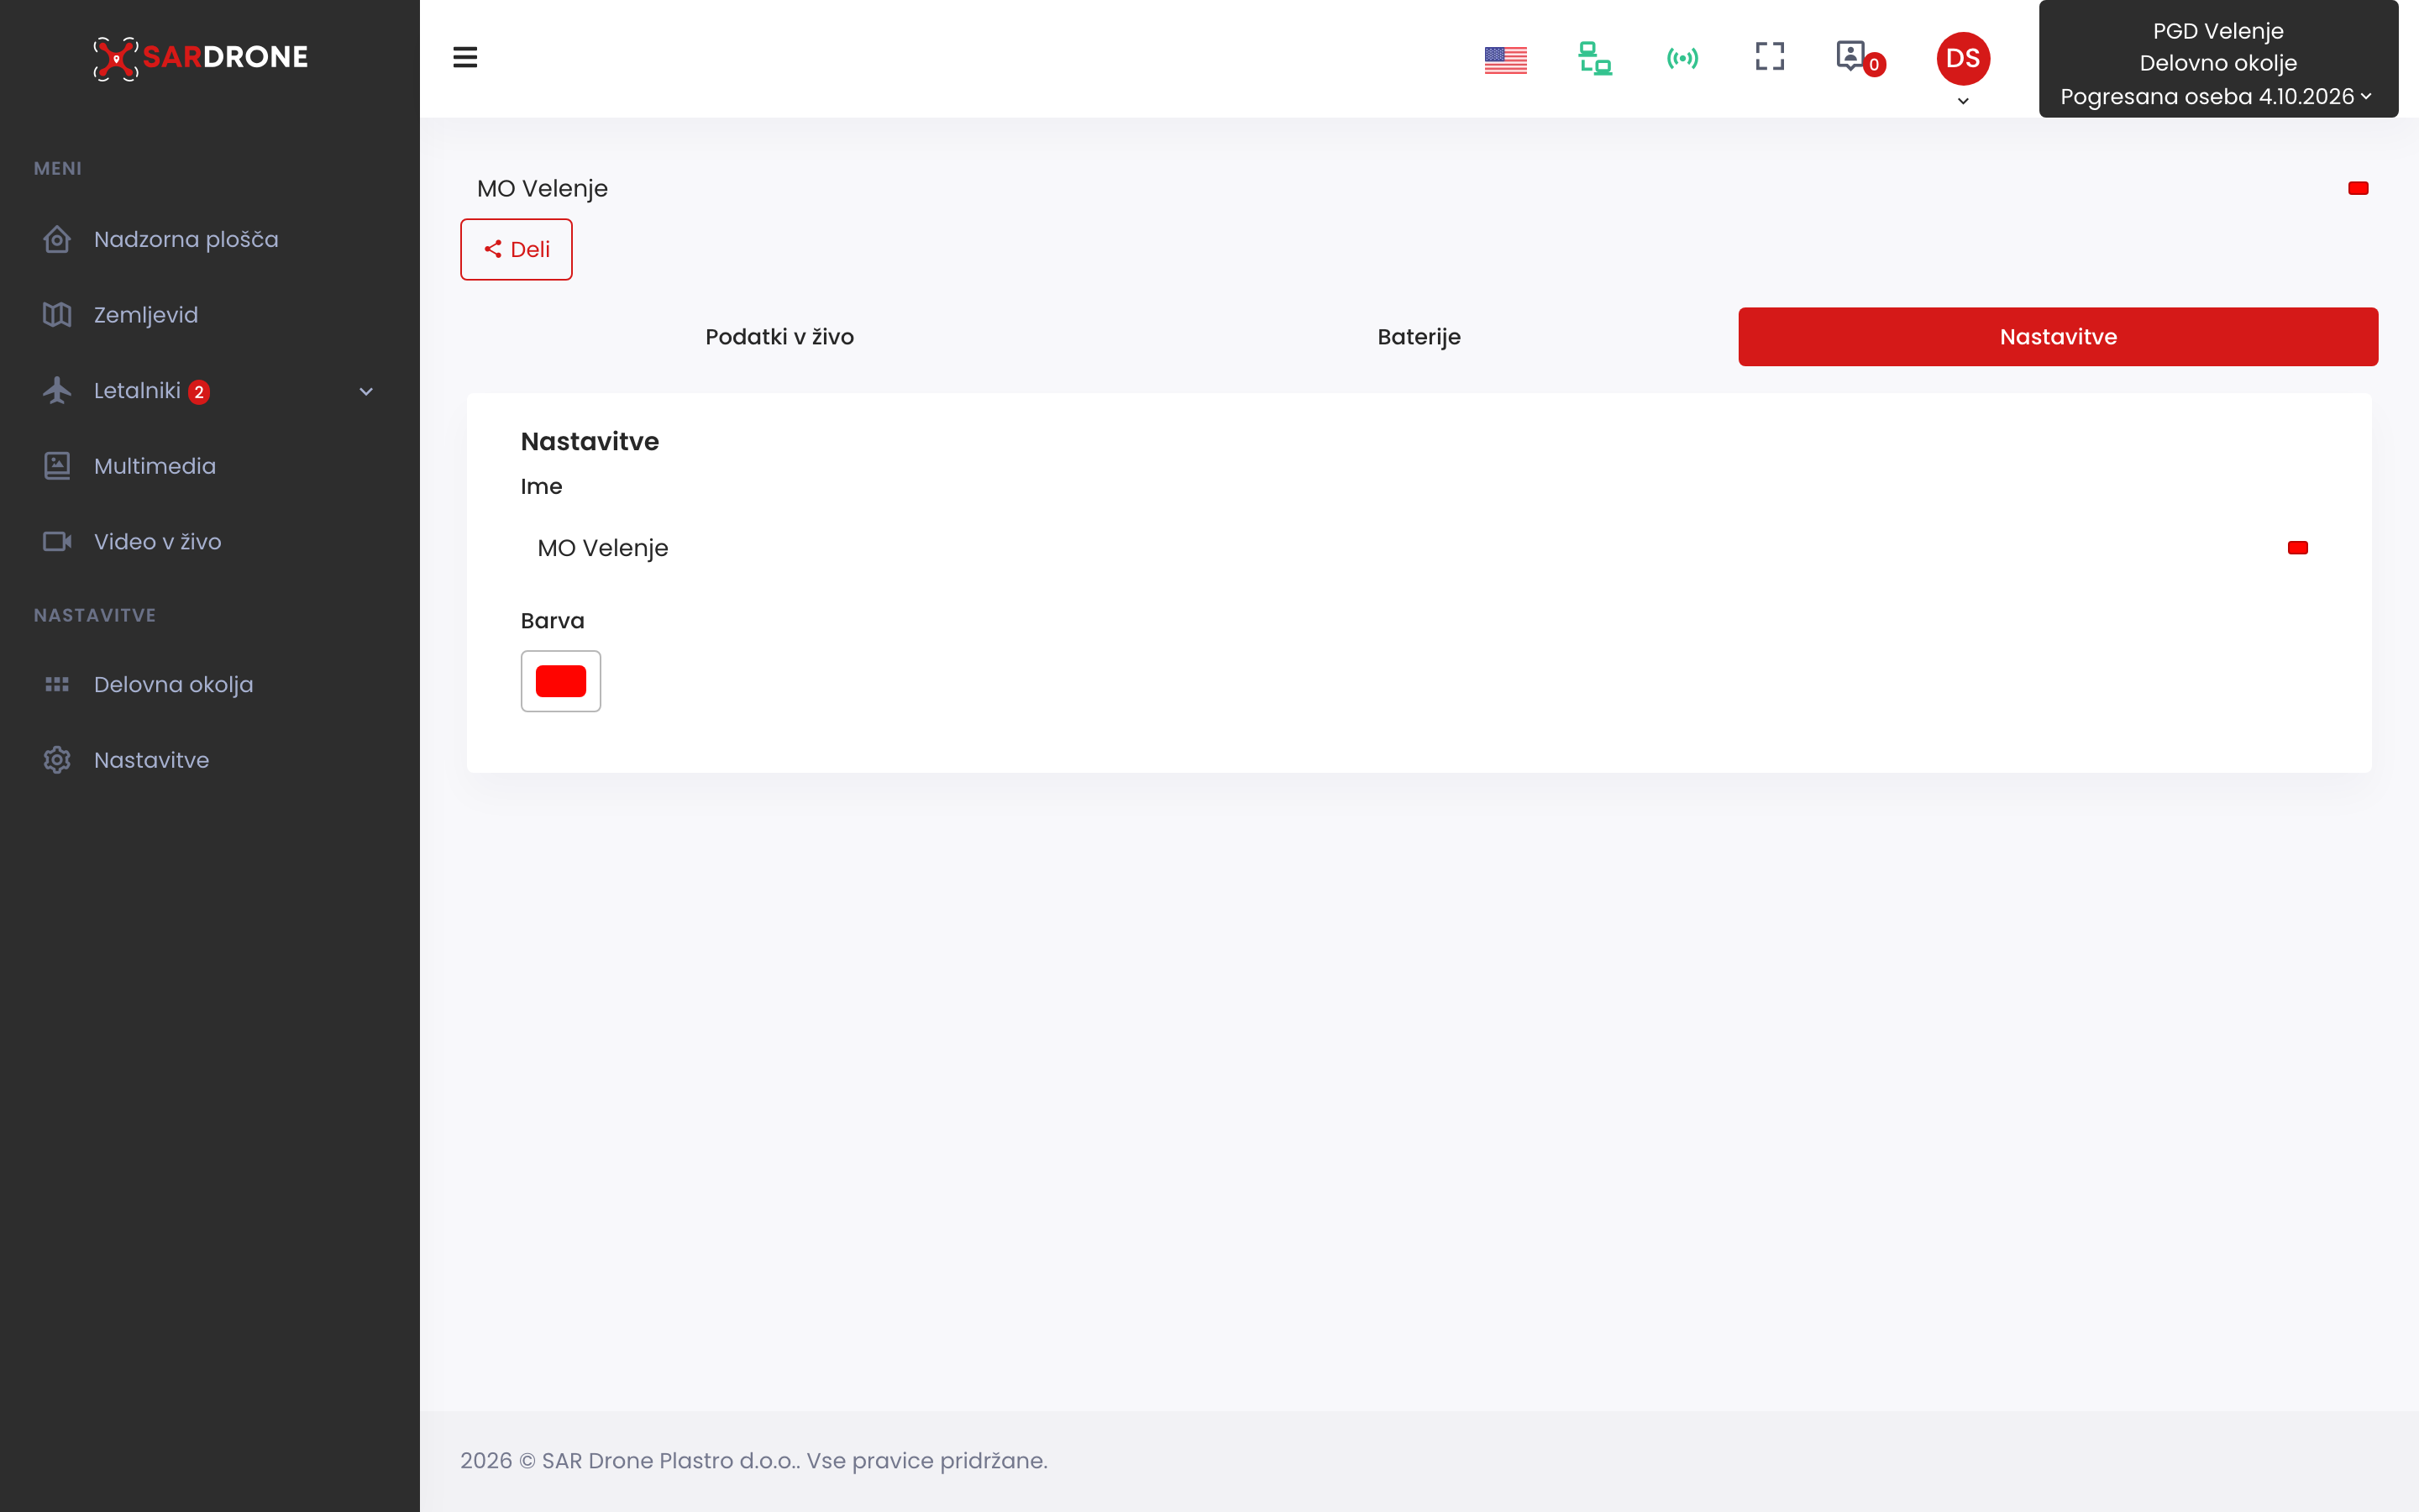Screen dimensions: 2419x1512
Task: Select the red Nastavitve tab
Action: pos(2058,337)
